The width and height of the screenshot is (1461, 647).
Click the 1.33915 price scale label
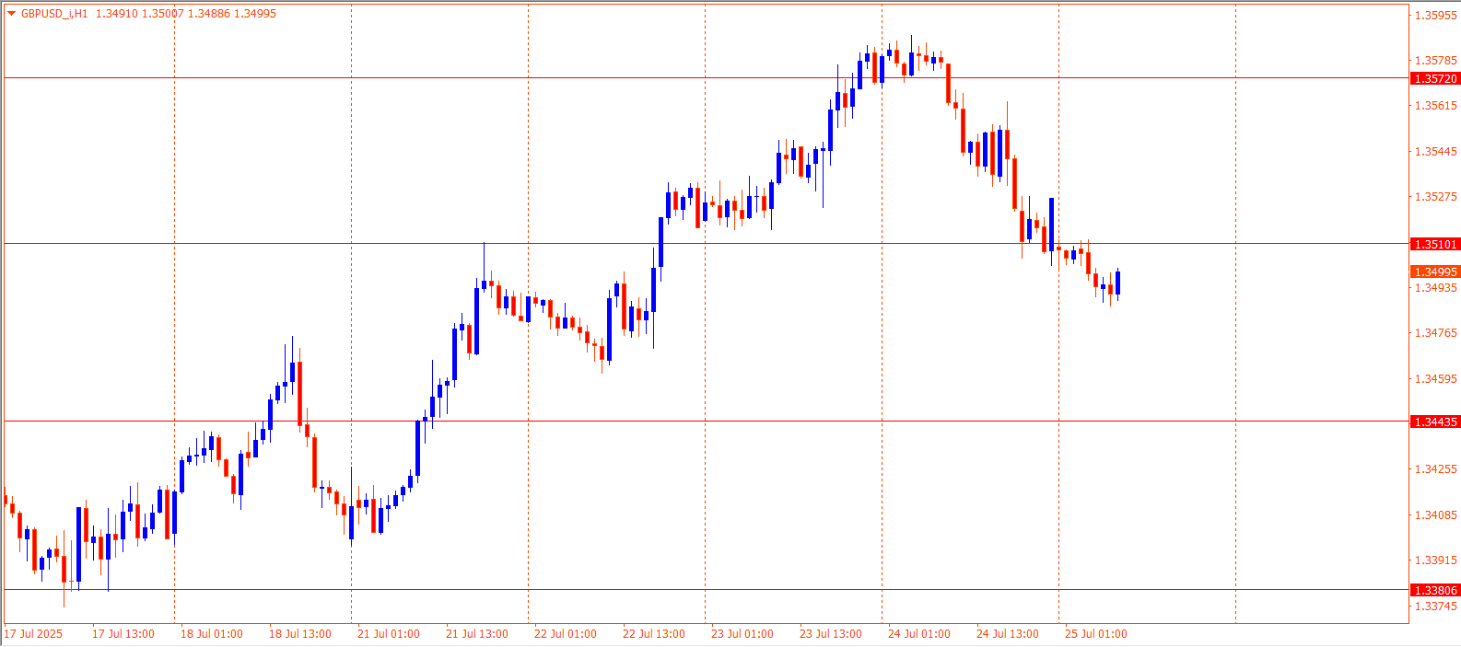point(1436,560)
